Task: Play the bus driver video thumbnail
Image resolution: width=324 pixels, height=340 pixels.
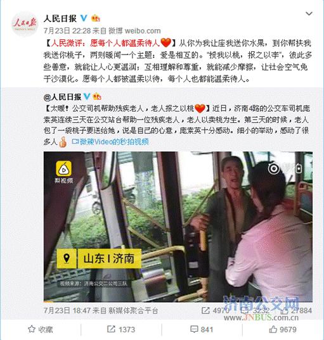Action: 178,227
